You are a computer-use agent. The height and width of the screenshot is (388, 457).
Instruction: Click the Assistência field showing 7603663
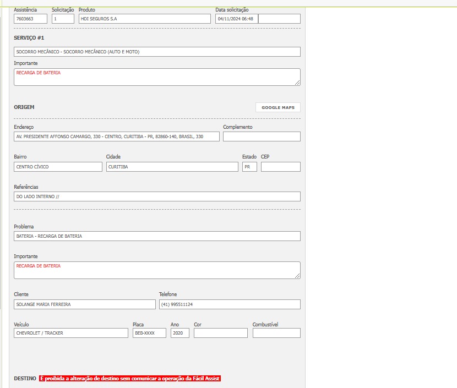coord(30,19)
